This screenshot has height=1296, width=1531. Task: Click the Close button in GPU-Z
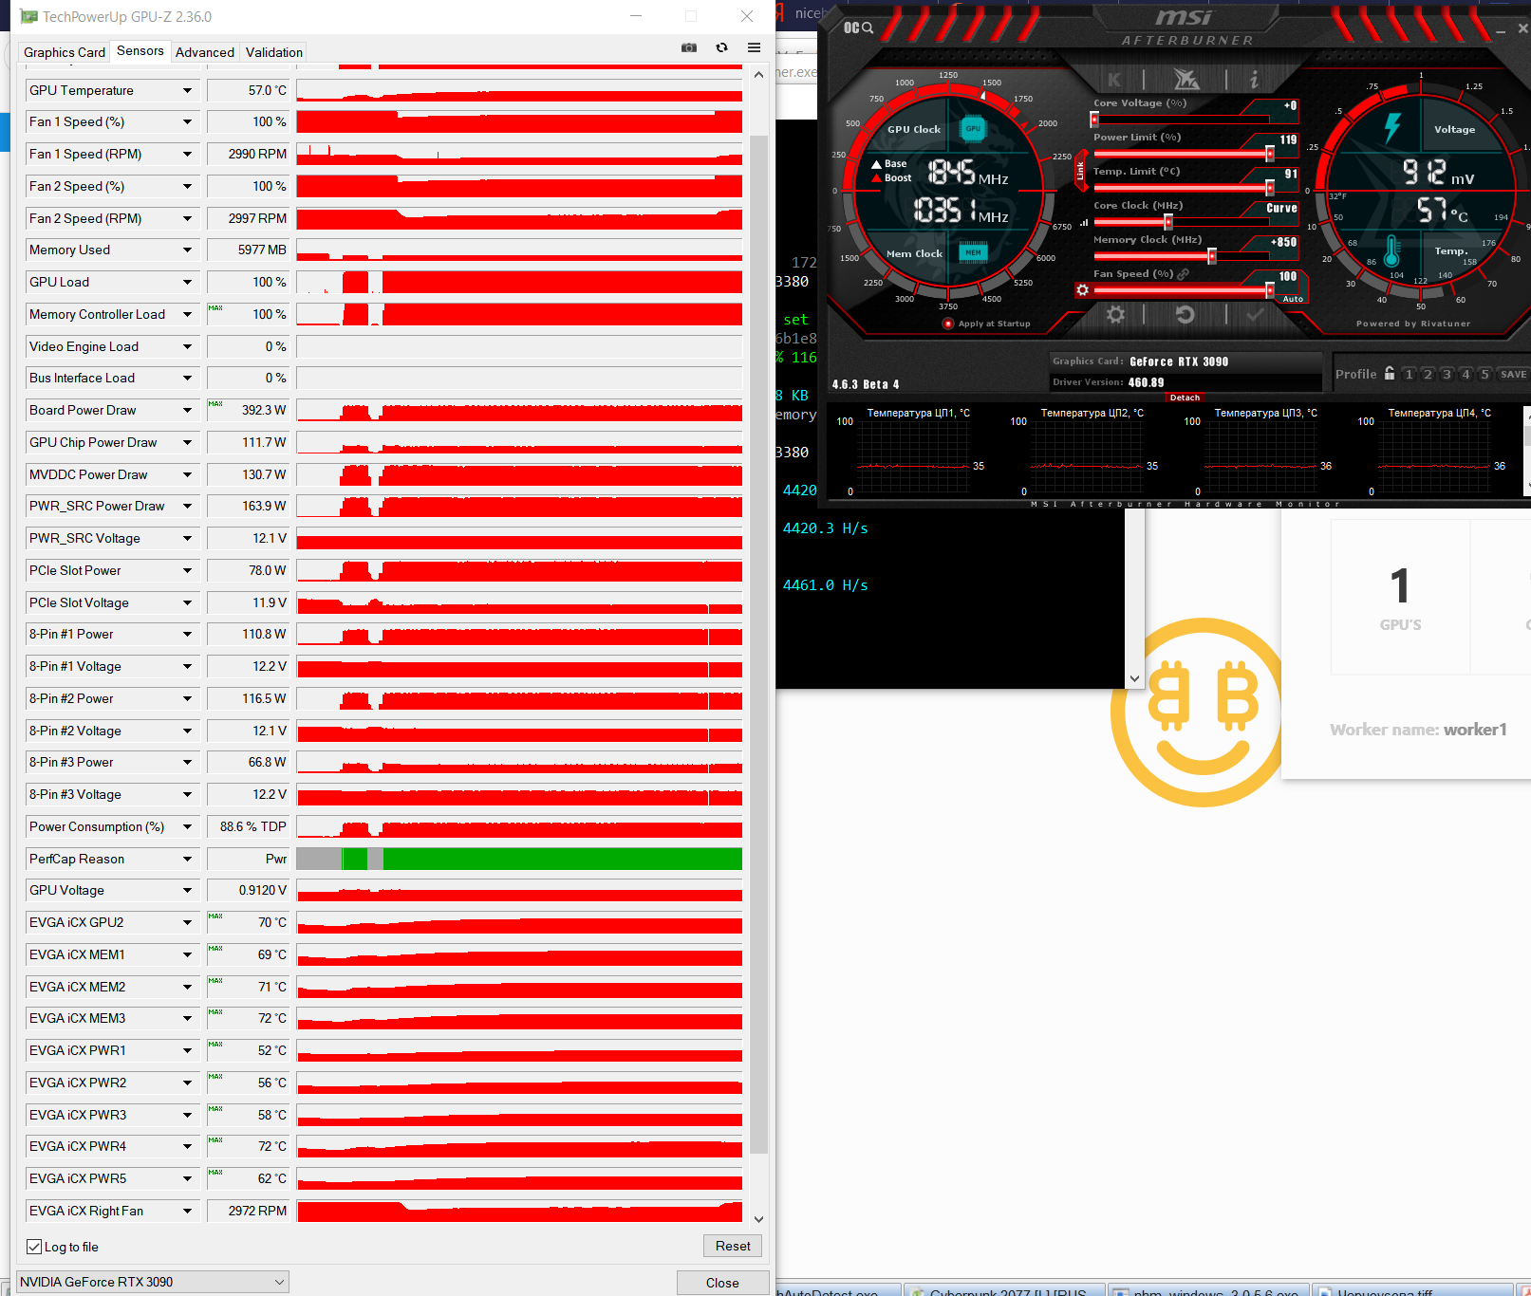(722, 1283)
